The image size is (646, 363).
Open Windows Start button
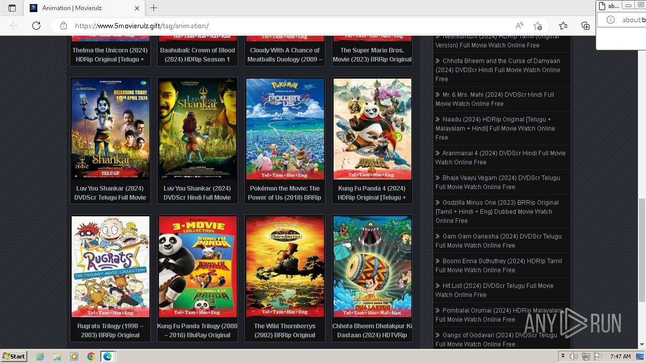click(x=14, y=356)
